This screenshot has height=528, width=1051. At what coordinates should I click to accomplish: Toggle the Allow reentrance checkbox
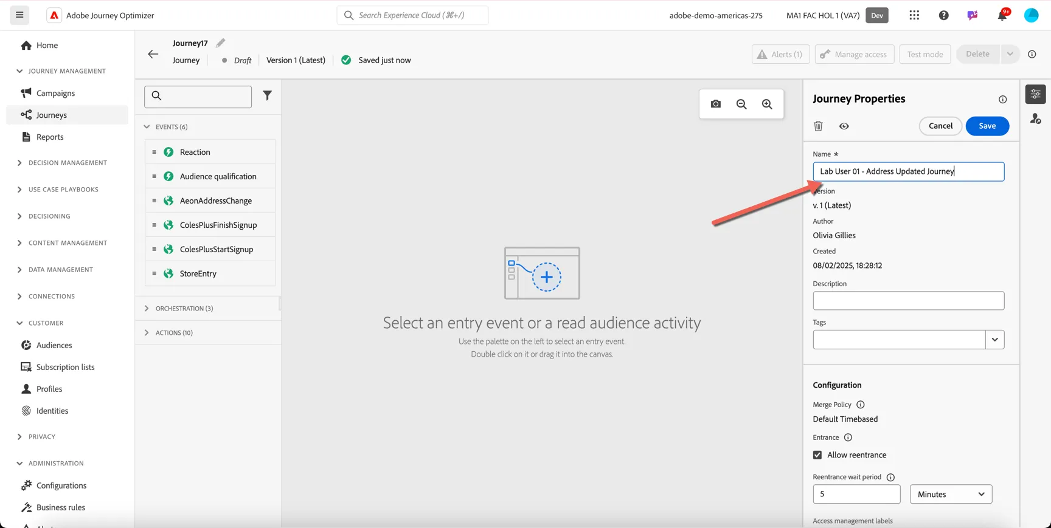click(x=817, y=455)
